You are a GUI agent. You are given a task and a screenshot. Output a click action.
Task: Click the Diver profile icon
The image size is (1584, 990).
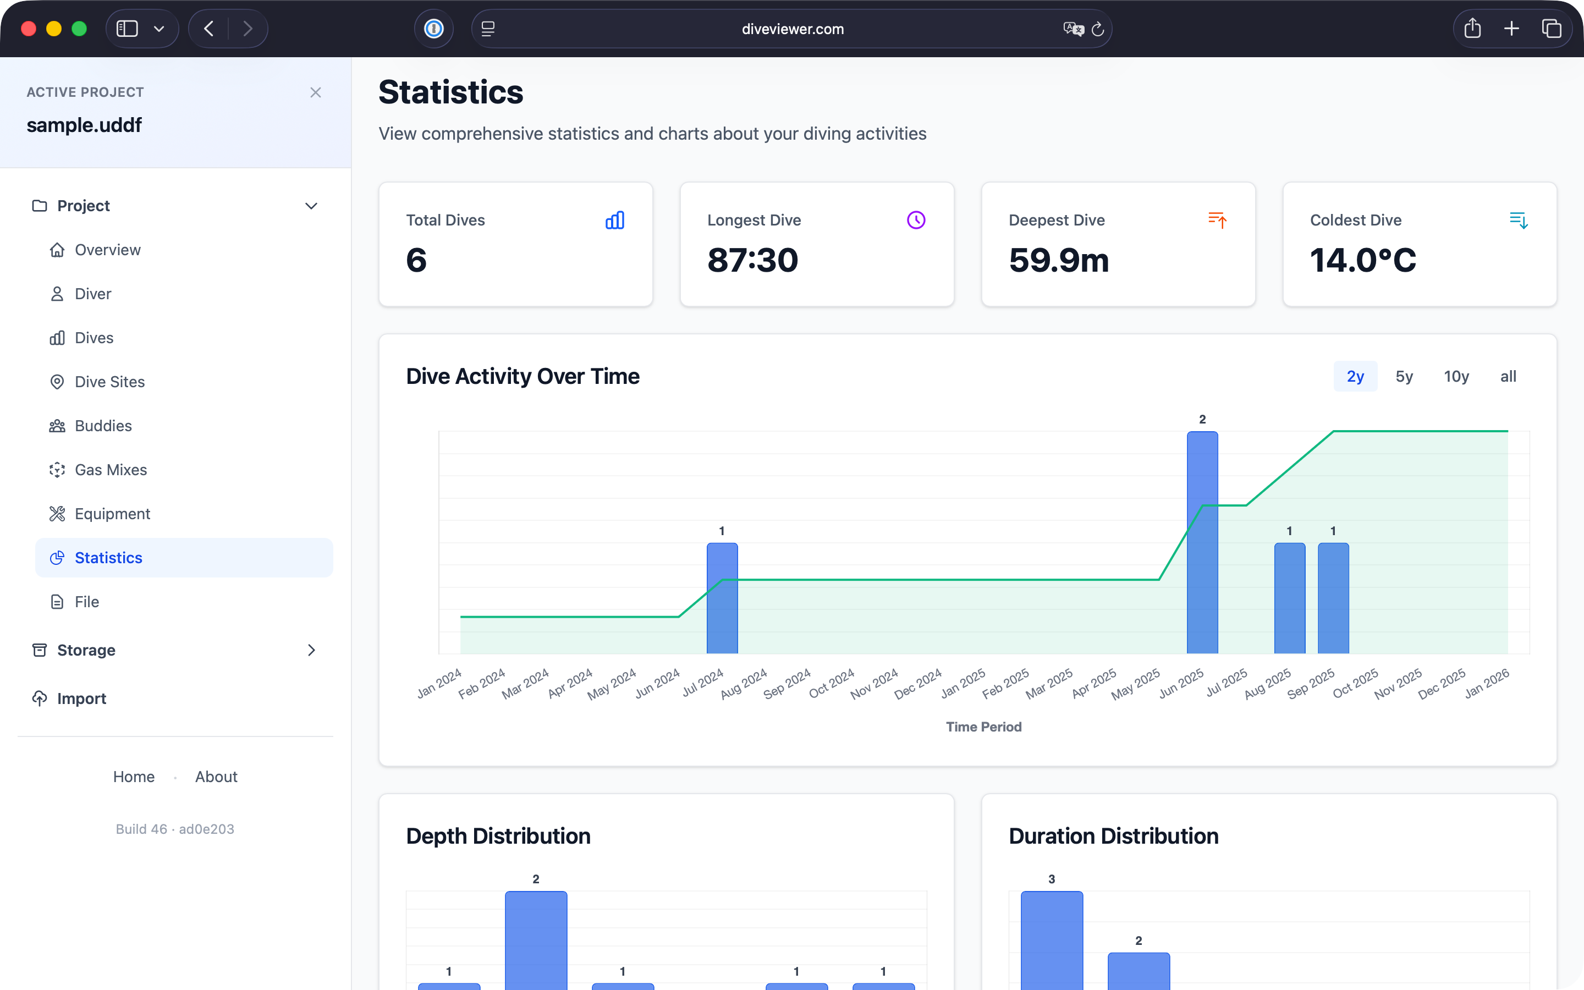[x=57, y=293]
